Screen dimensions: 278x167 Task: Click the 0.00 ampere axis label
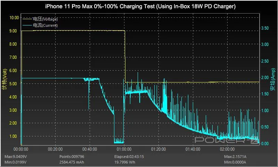tap(265, 143)
